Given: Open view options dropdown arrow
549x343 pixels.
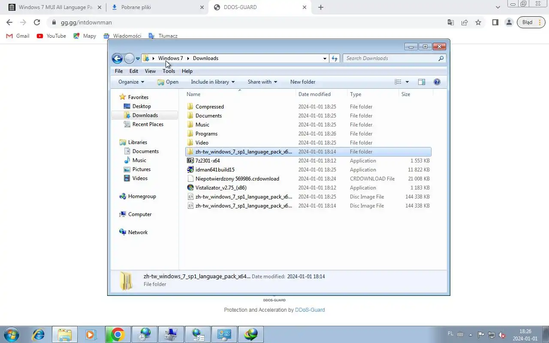Looking at the screenshot, I should click(x=407, y=82).
